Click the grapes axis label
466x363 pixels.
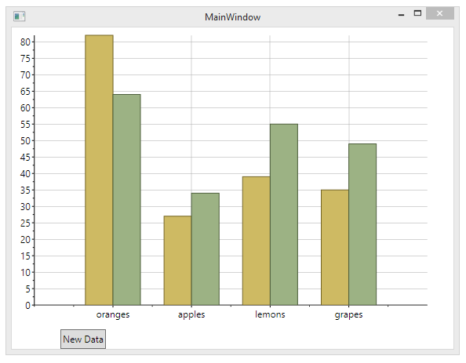pos(348,314)
